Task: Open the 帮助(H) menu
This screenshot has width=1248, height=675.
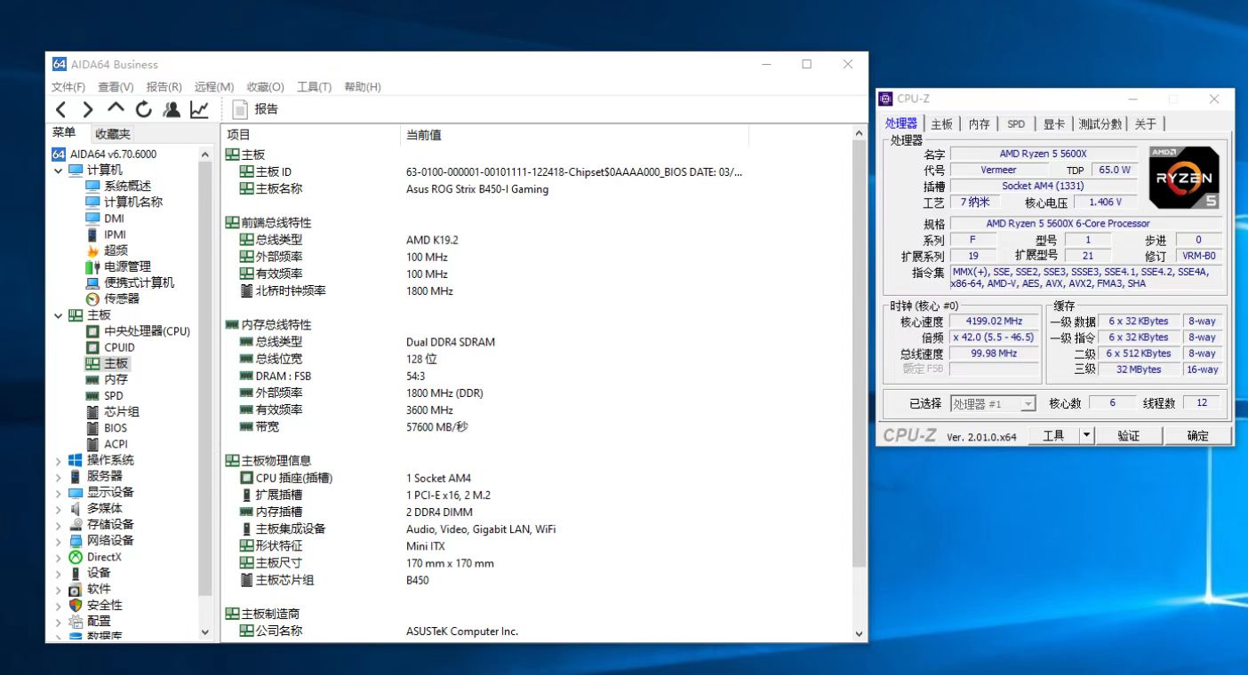Action: pyautogui.click(x=362, y=87)
